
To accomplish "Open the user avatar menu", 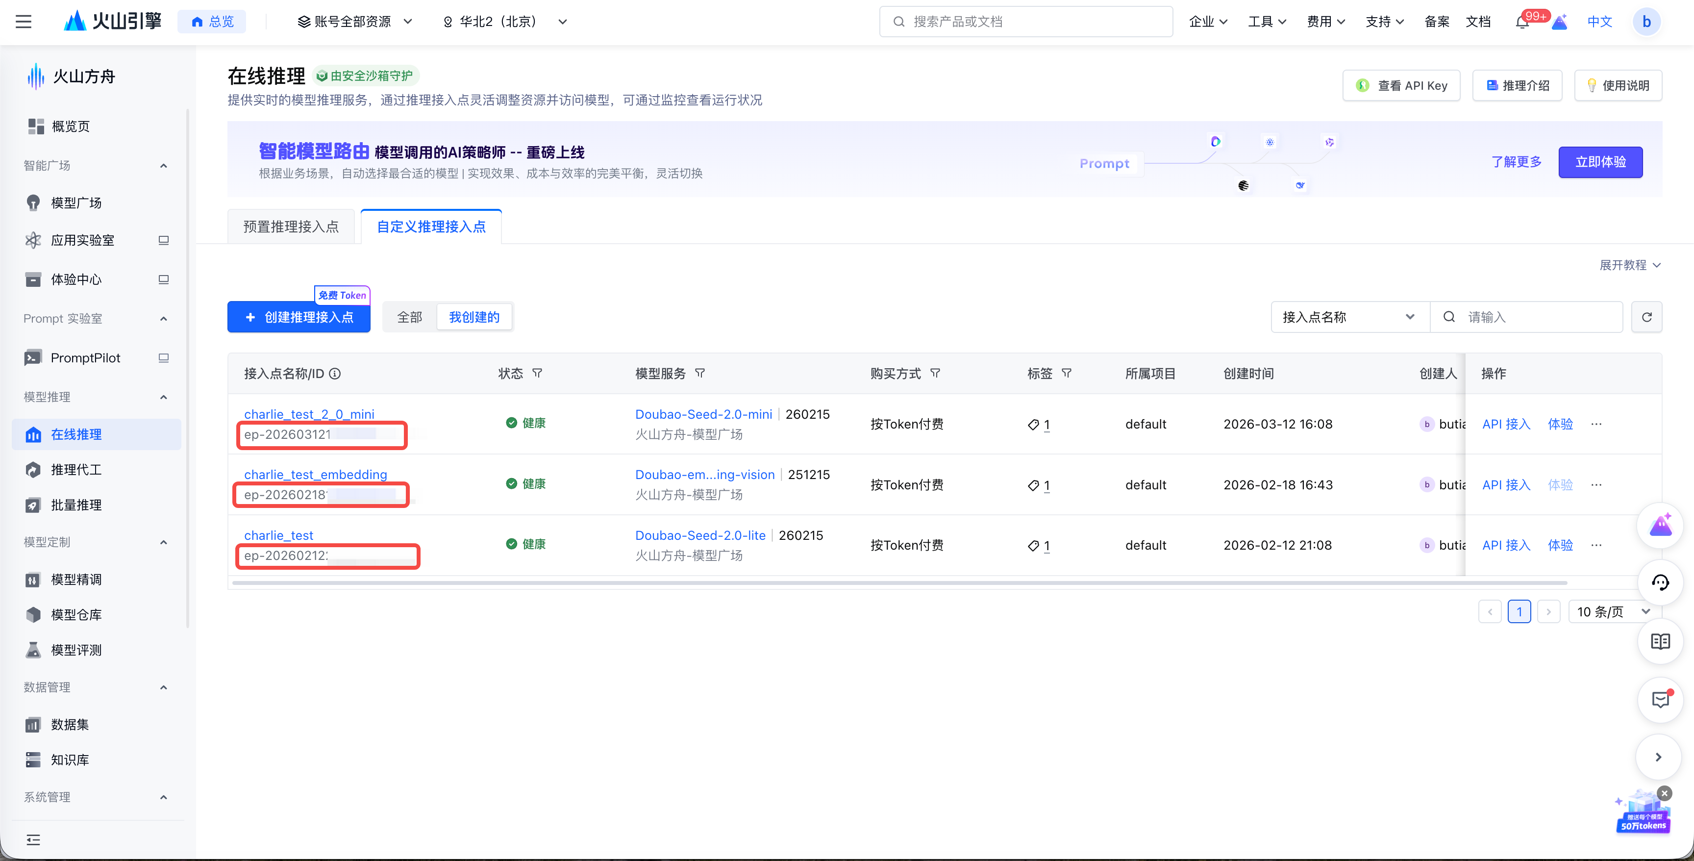I will [x=1646, y=22].
